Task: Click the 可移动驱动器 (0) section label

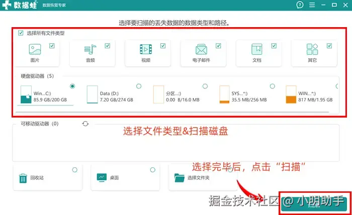Action: coord(40,124)
